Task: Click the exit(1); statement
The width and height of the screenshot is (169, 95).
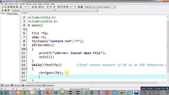Action: (46, 57)
